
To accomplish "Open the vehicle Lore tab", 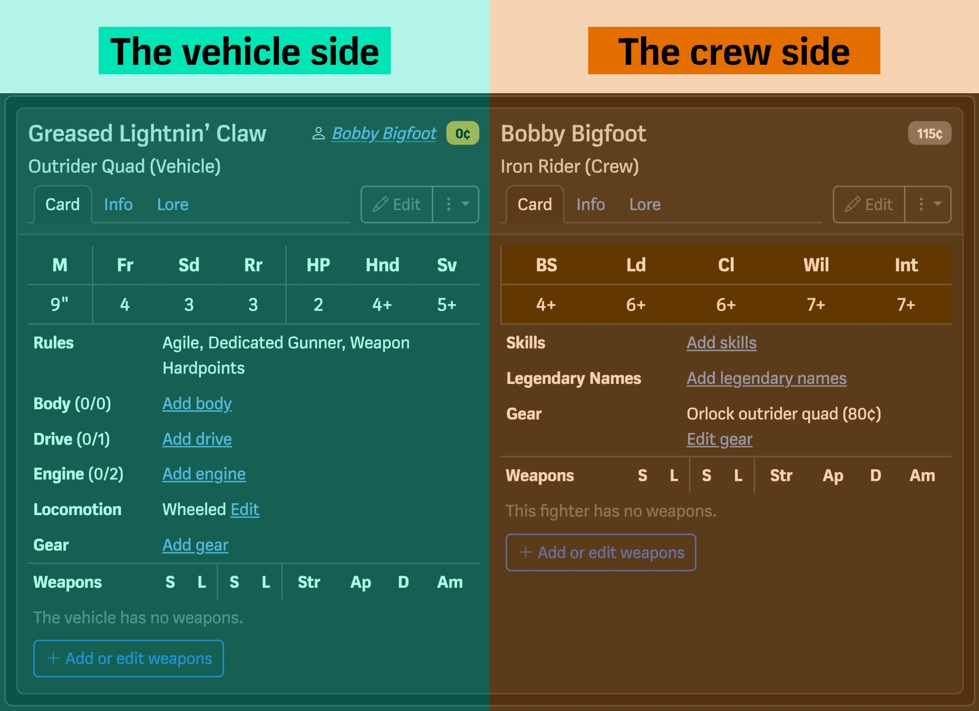I will tap(172, 204).
